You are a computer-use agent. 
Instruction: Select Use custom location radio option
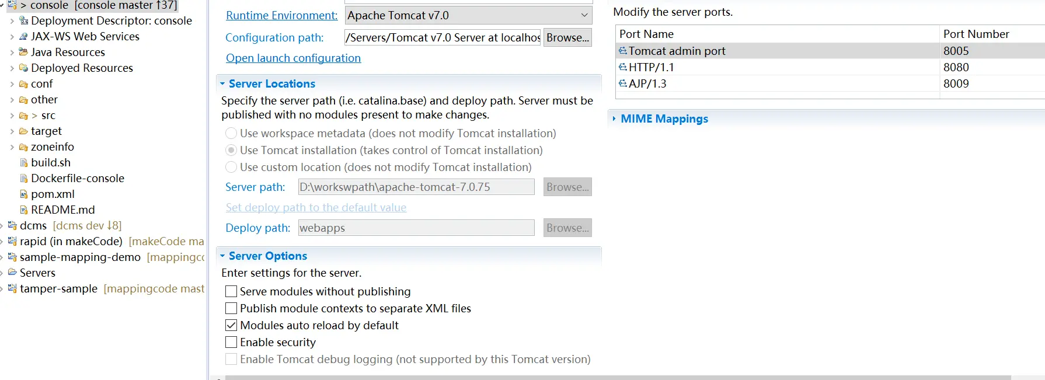tap(231, 167)
